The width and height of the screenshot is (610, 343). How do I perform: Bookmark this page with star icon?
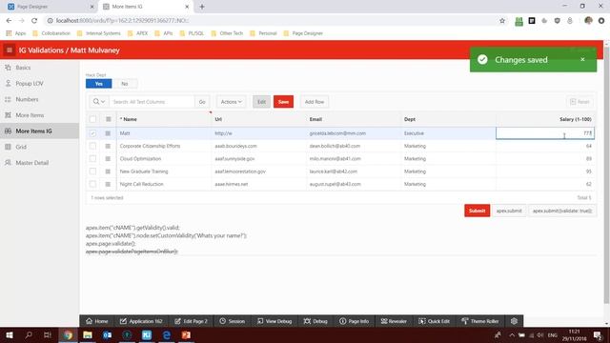click(x=502, y=21)
